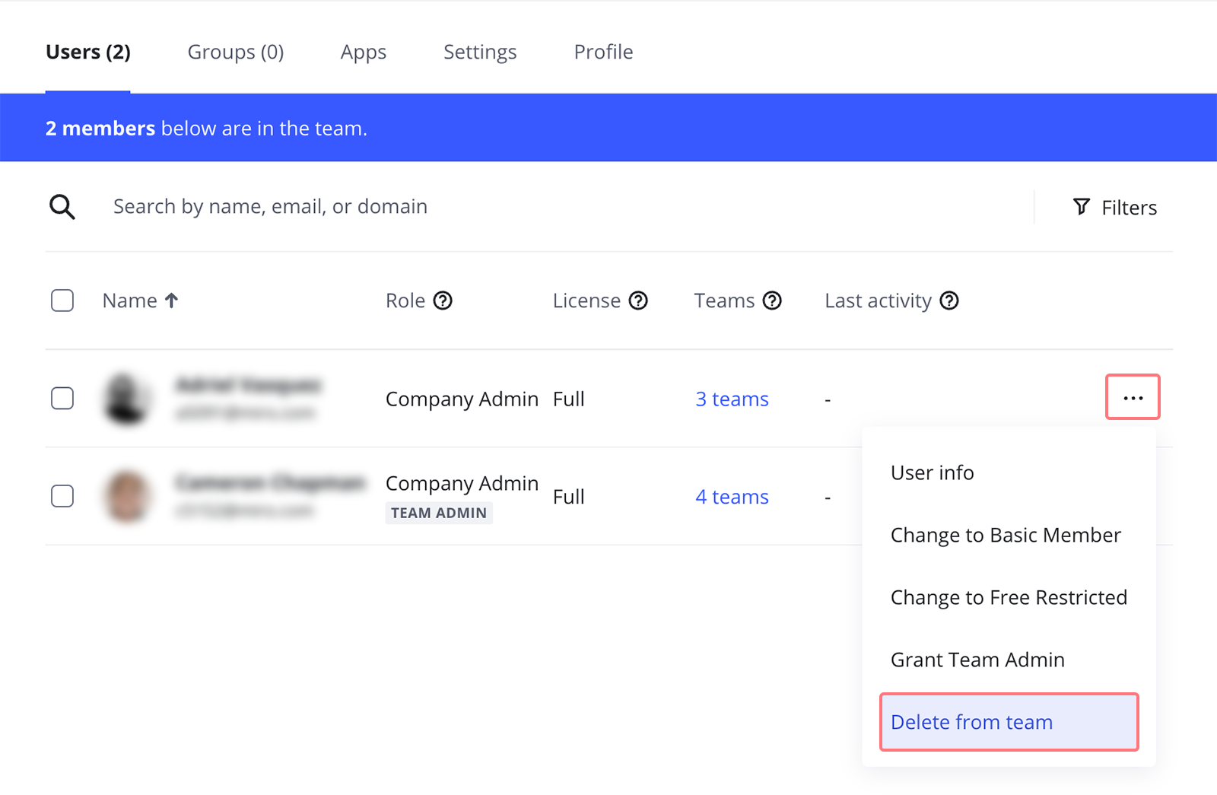This screenshot has width=1217, height=795.
Task: Open the three-dot menu for first user
Action: pos(1133,397)
